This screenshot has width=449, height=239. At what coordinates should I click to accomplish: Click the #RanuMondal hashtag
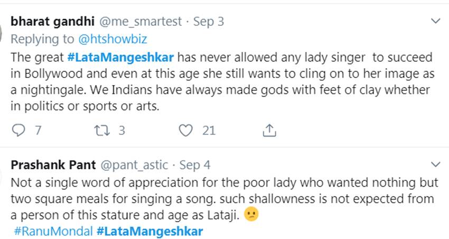coord(51,231)
